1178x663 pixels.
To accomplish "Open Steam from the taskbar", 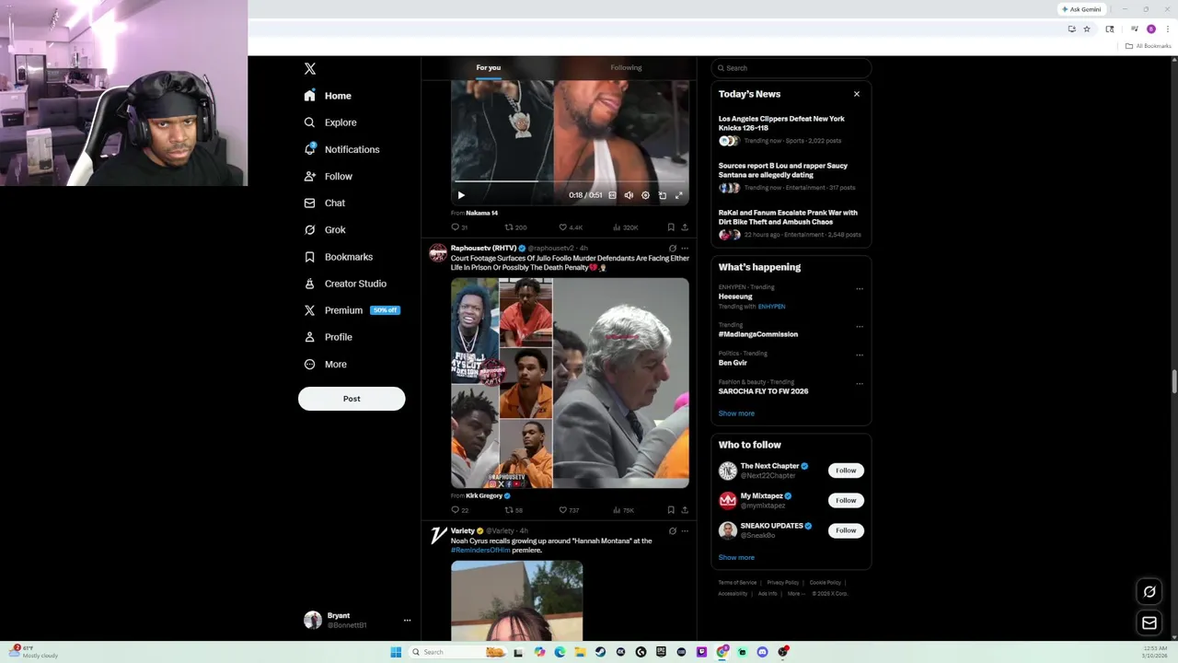I will click(600, 652).
